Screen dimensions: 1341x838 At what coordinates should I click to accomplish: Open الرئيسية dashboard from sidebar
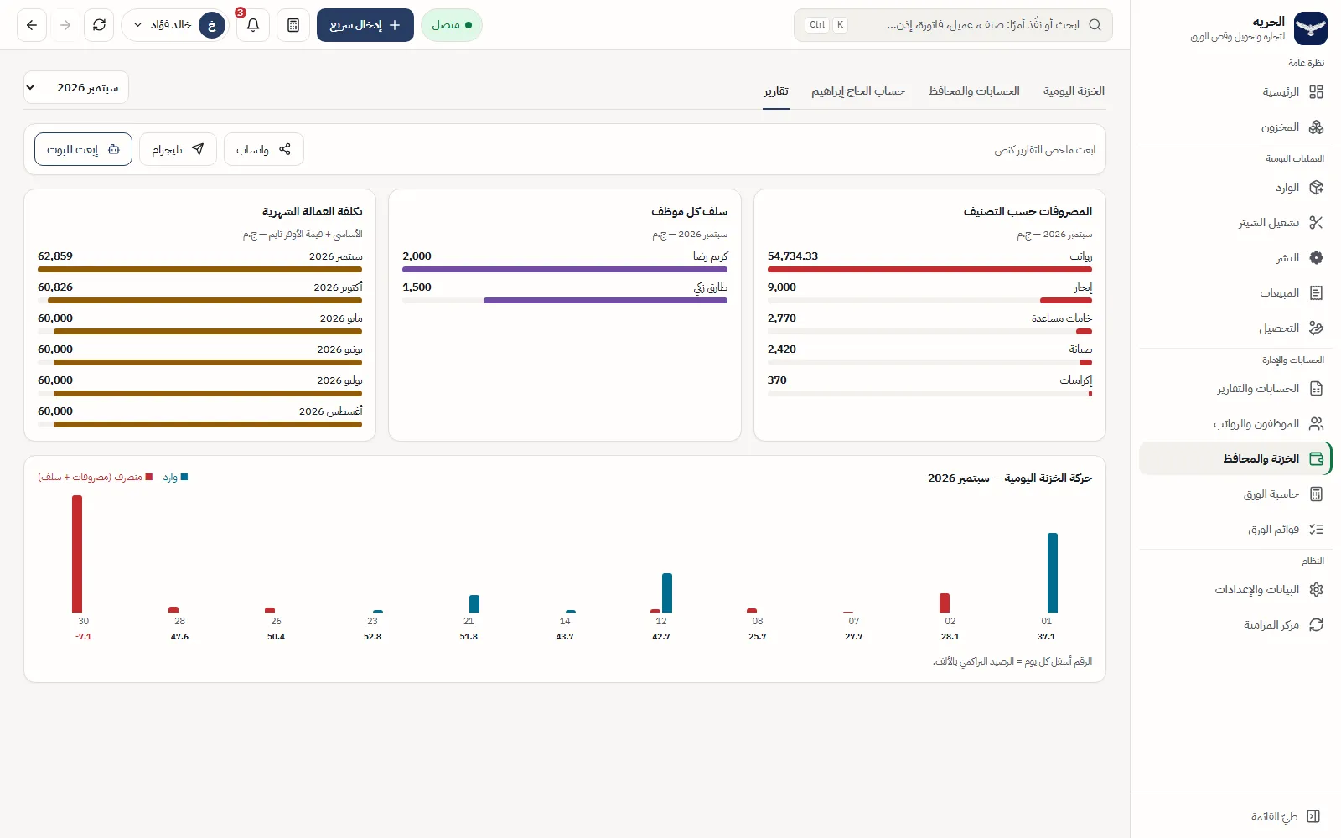[x=1235, y=92]
